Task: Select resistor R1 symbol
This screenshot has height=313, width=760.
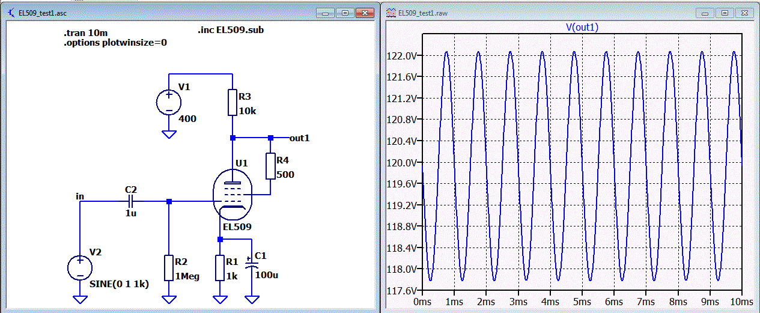Action: [x=220, y=269]
